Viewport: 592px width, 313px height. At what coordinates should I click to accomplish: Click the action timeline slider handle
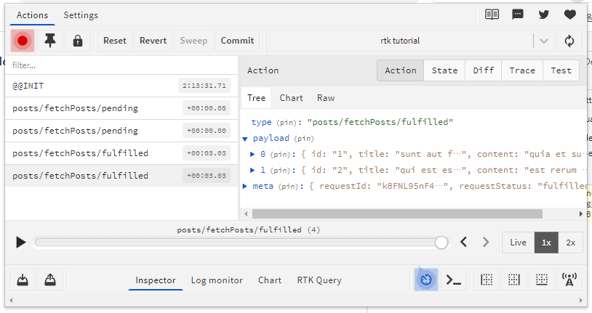pyautogui.click(x=441, y=243)
